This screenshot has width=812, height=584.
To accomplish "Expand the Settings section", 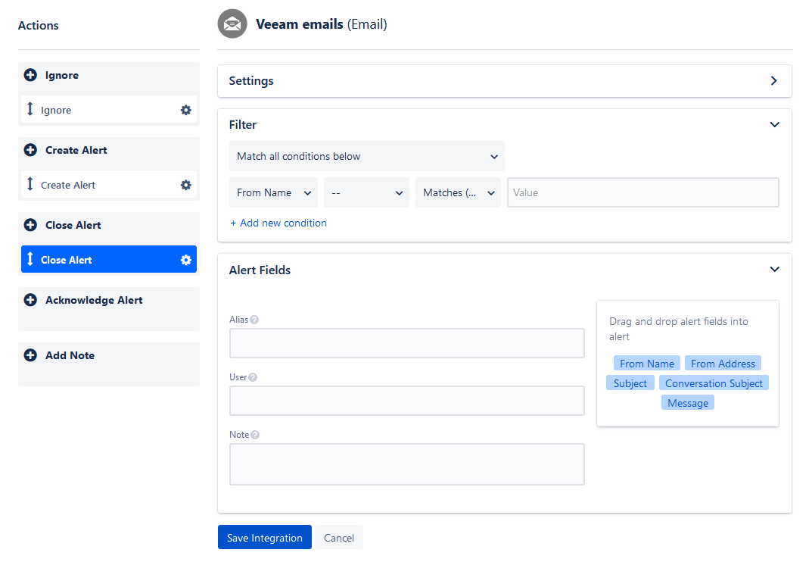I will click(773, 81).
